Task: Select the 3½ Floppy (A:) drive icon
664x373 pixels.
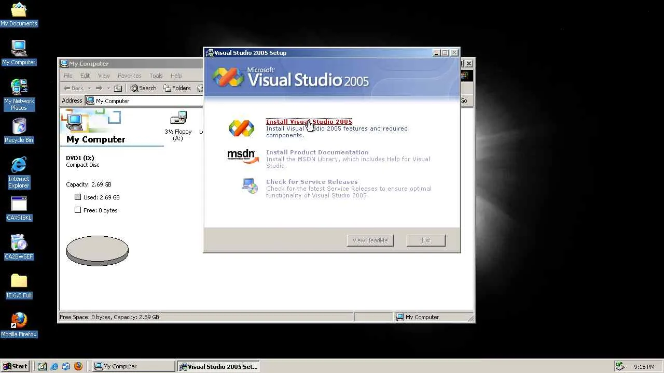Action: coord(178,126)
